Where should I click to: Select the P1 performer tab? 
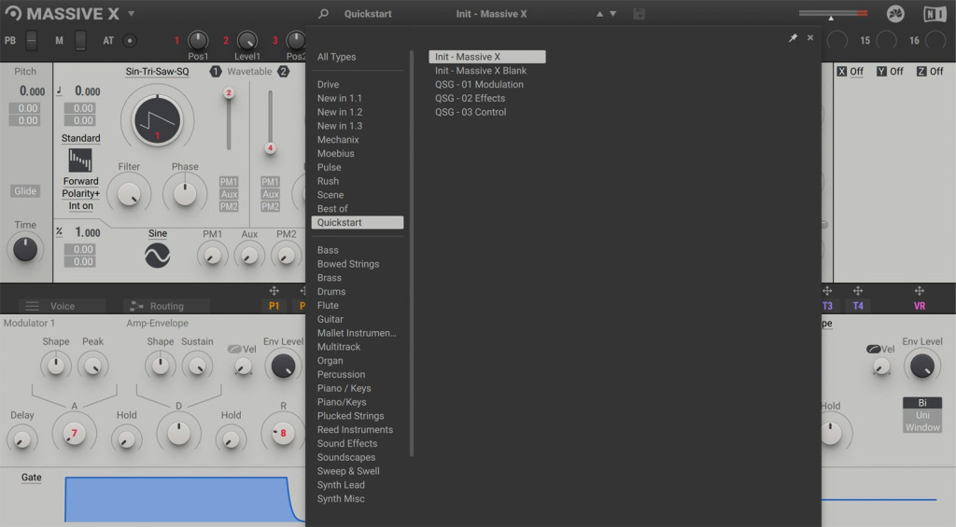[x=274, y=306]
